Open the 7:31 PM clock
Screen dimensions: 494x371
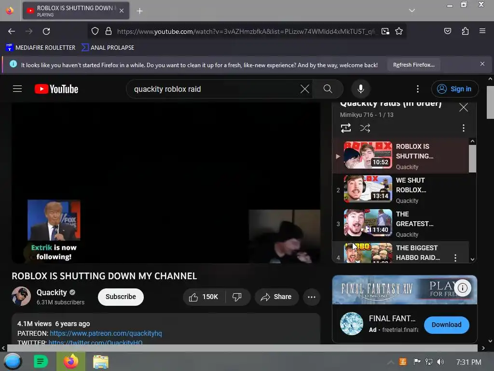click(x=468, y=362)
